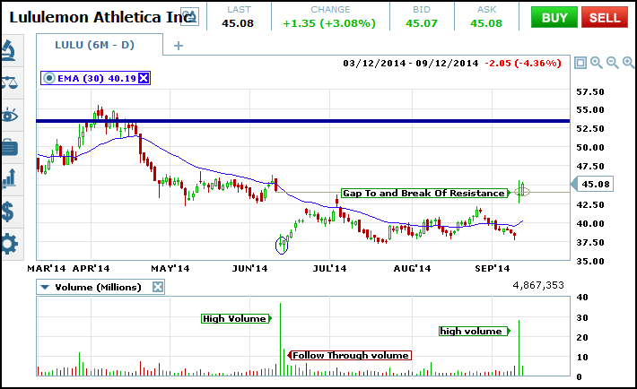The image size is (637, 389).
Task: Click the EMA (30) 40.19 label
Action: 97,78
